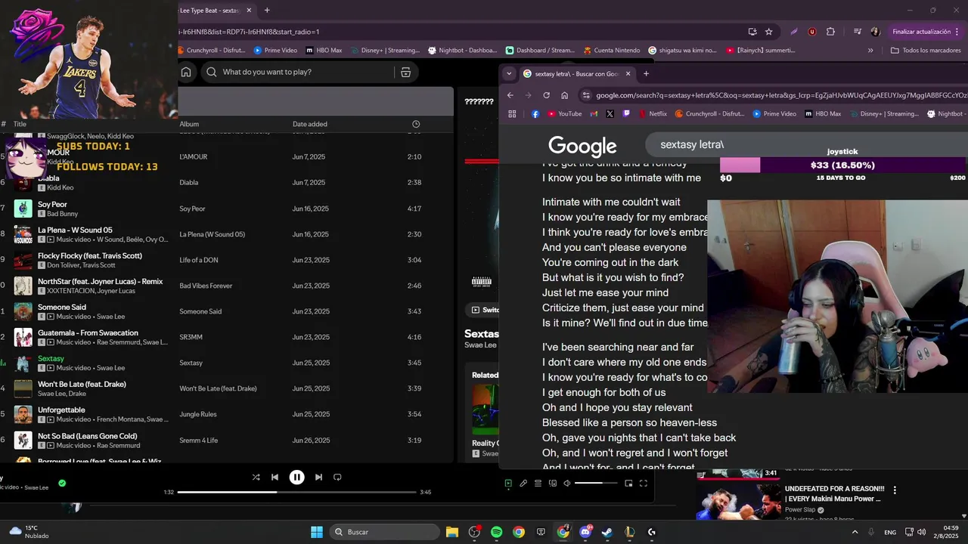Open the Twitch bookmark icon

[626, 114]
